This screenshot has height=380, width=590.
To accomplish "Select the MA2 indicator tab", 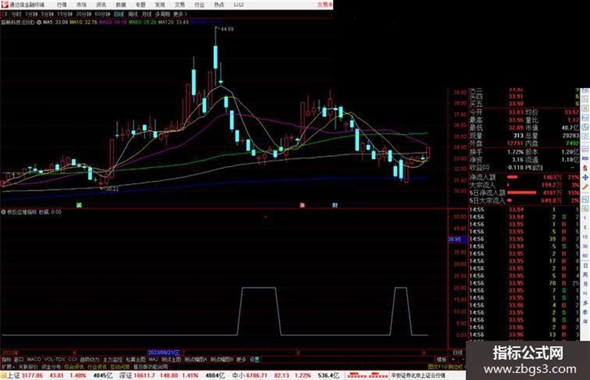I will [x=153, y=359].
